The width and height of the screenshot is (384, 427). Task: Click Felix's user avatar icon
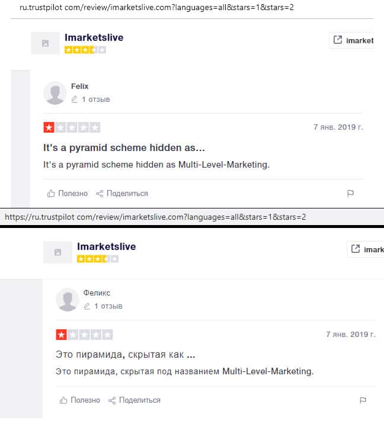55,93
